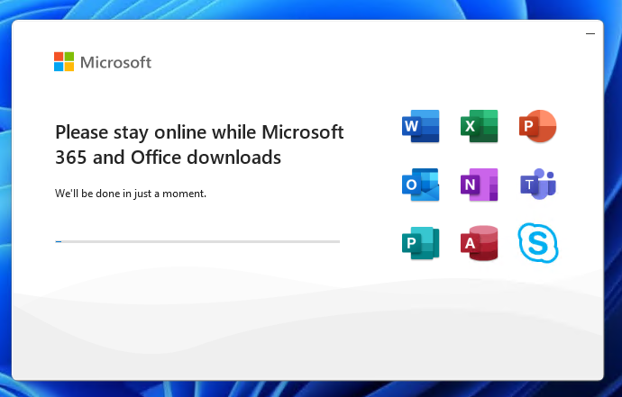Click the Word app icon
The height and width of the screenshot is (397, 622).
click(420, 126)
